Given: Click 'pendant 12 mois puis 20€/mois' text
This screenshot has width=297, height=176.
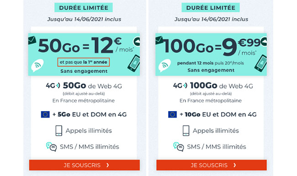Looking at the screenshot, I should [211, 63].
